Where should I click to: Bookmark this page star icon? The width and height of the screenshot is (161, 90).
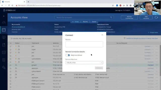pyautogui.click(x=113, y=5)
